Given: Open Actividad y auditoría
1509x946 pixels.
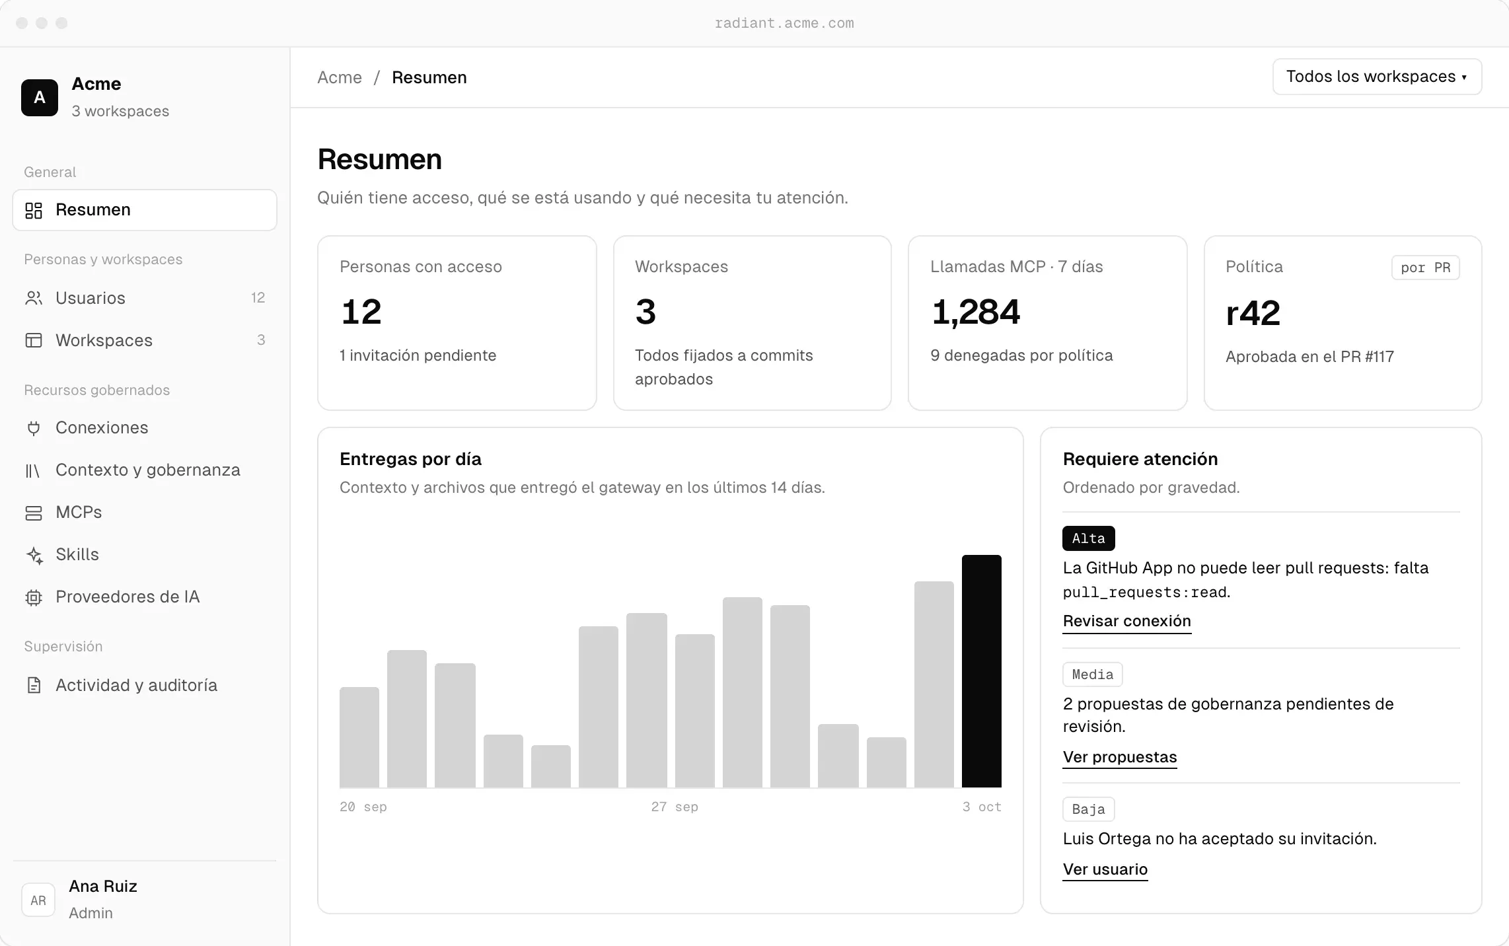Looking at the screenshot, I should 145,685.
